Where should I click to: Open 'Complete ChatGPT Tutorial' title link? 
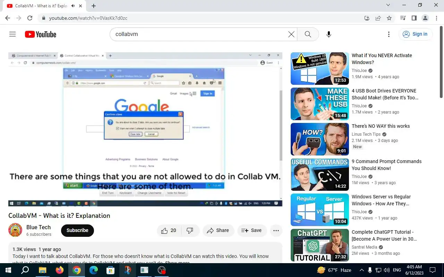384,235
